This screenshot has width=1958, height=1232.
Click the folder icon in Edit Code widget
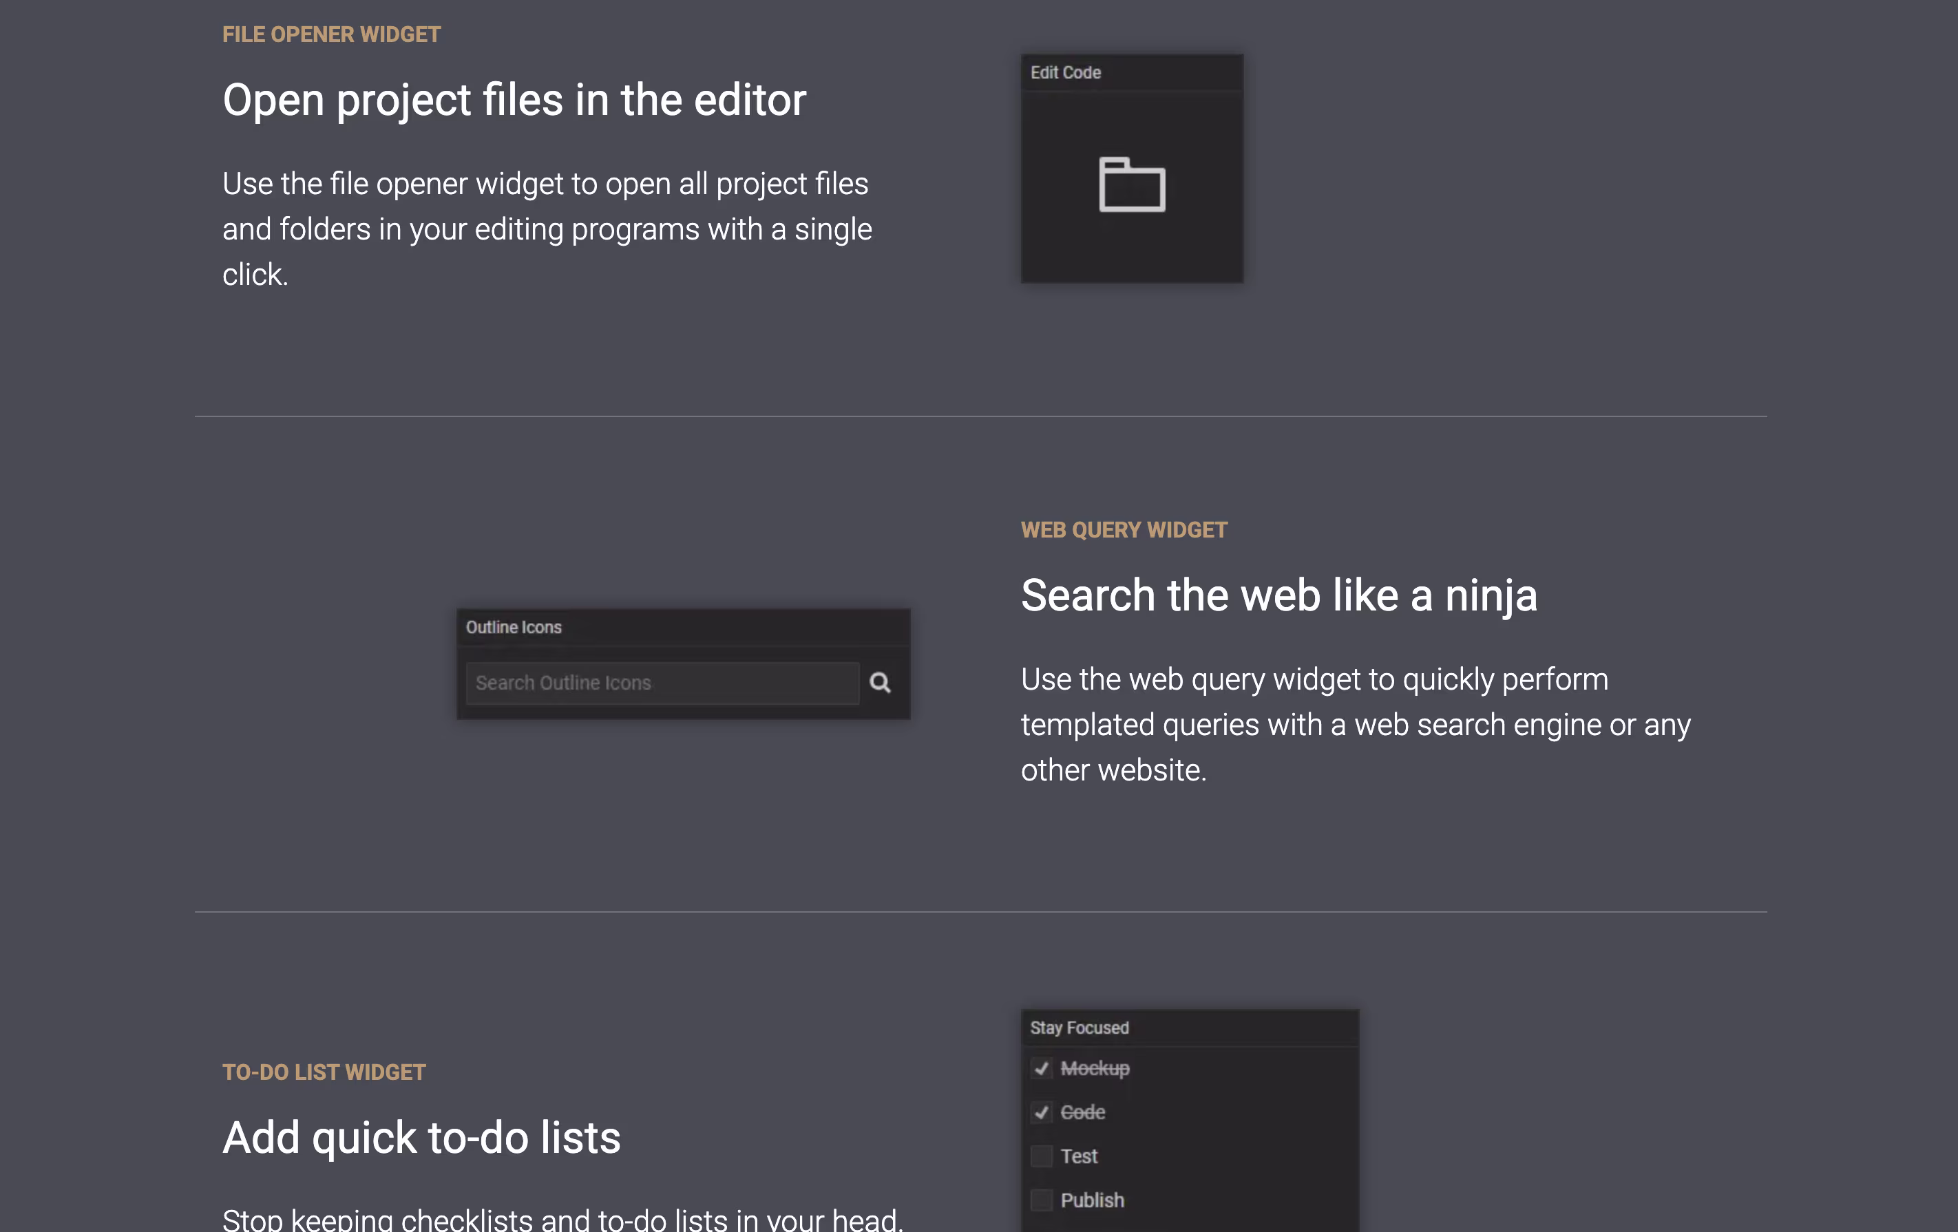point(1132,185)
